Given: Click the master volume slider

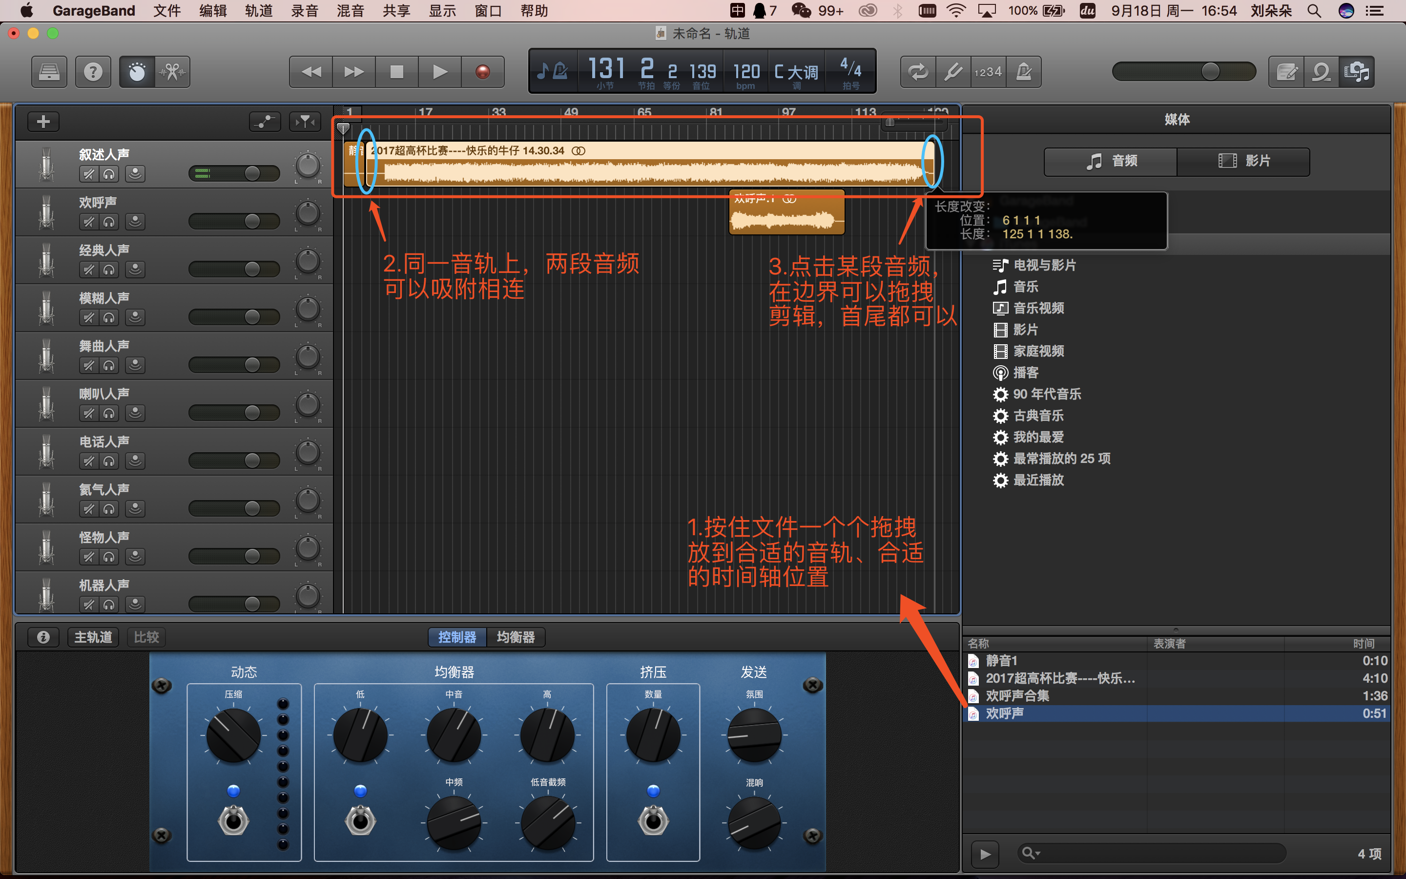Looking at the screenshot, I should [x=1210, y=71].
